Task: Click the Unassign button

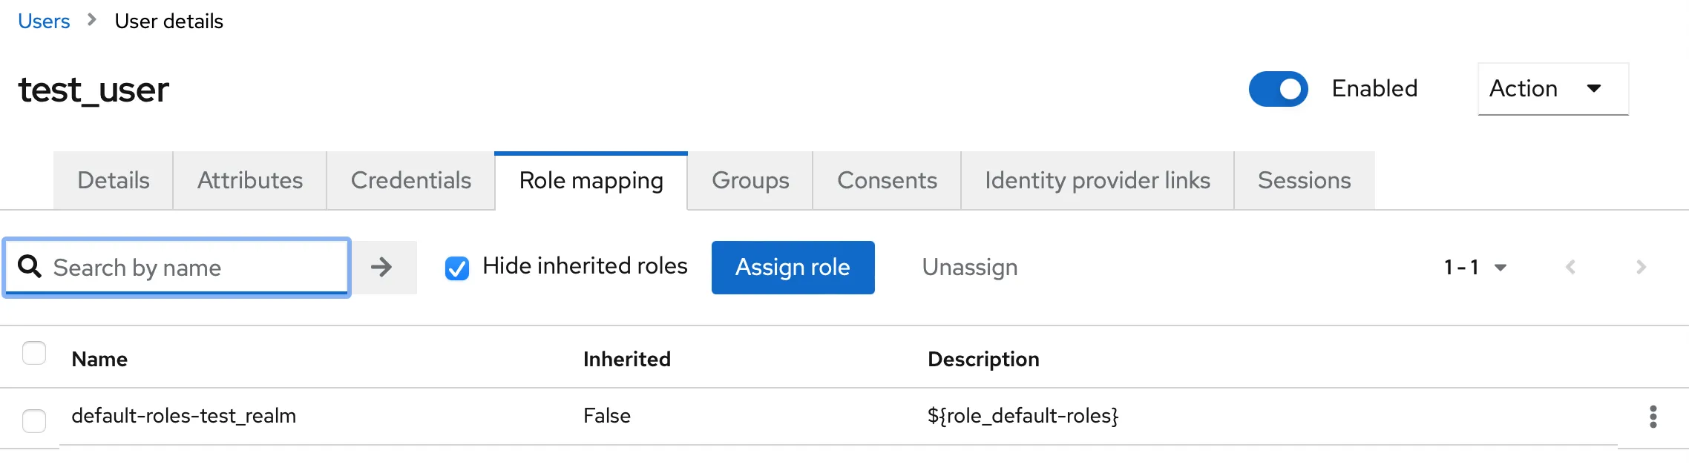Action: [x=969, y=268]
